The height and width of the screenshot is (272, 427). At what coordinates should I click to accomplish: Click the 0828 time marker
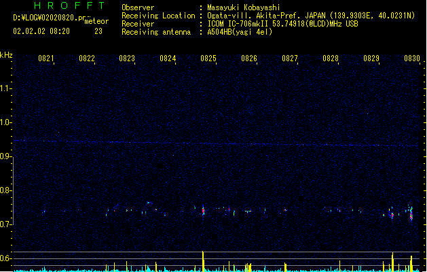[x=331, y=58]
